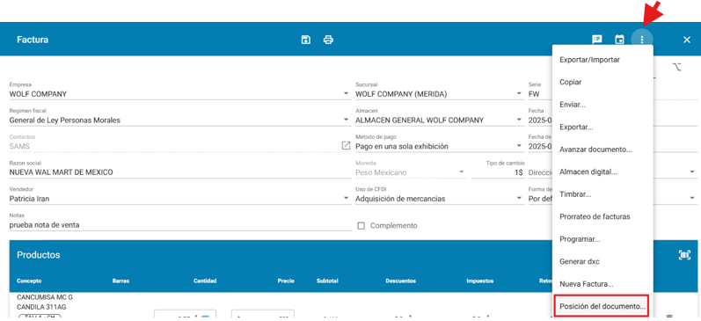Open the Vendedor dropdown arrow
The height and width of the screenshot is (321, 701).
[x=346, y=198]
